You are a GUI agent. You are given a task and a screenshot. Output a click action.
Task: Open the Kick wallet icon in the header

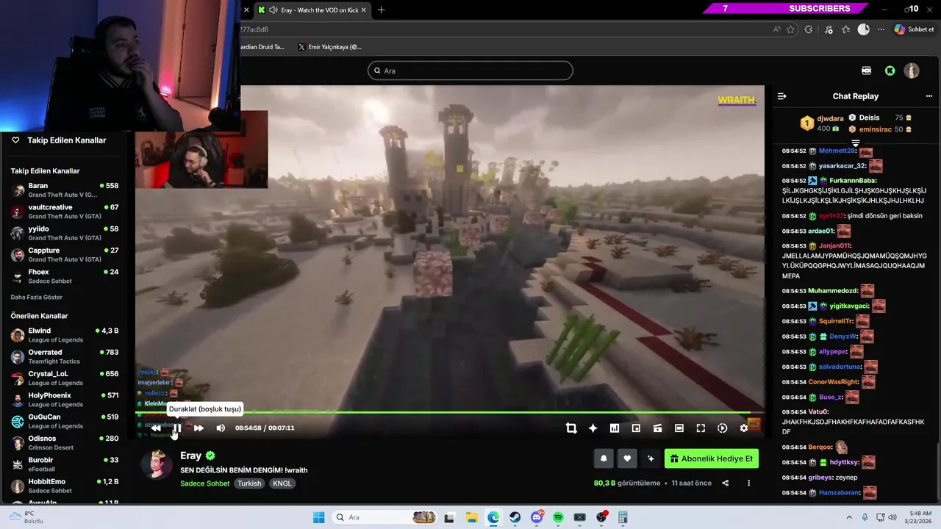point(867,71)
